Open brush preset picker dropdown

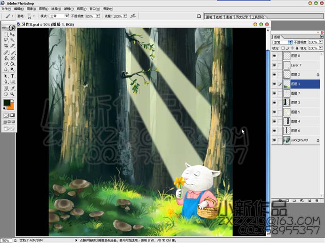[x=34, y=16]
